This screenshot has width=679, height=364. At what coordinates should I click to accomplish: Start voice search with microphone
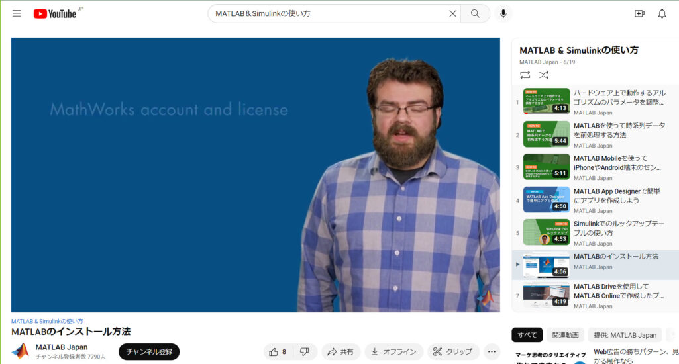click(503, 13)
